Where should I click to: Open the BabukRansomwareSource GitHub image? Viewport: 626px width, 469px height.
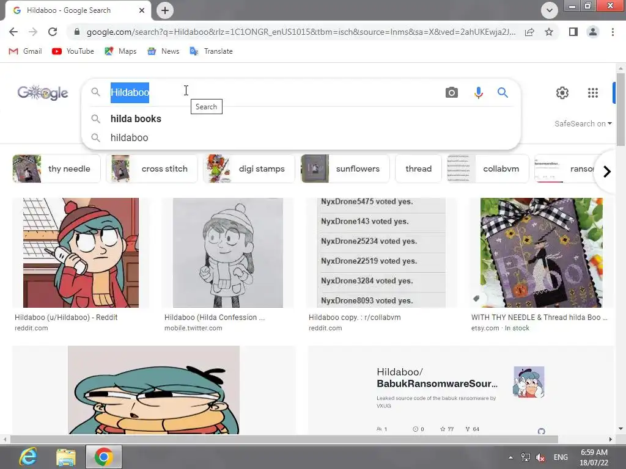click(x=460, y=390)
